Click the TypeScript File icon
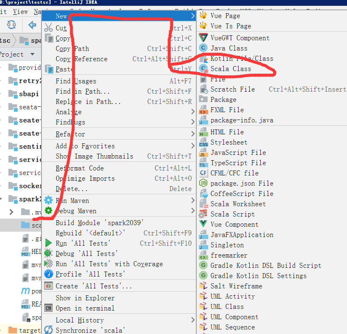The width and height of the screenshot is (347, 334). [203, 163]
